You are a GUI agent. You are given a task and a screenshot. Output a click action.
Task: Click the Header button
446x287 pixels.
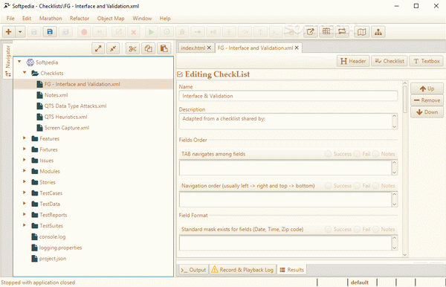tap(353, 61)
